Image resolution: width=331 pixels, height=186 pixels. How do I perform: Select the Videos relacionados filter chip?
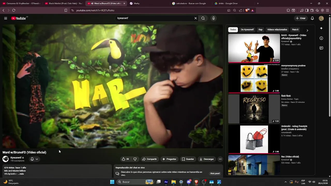click(x=277, y=30)
